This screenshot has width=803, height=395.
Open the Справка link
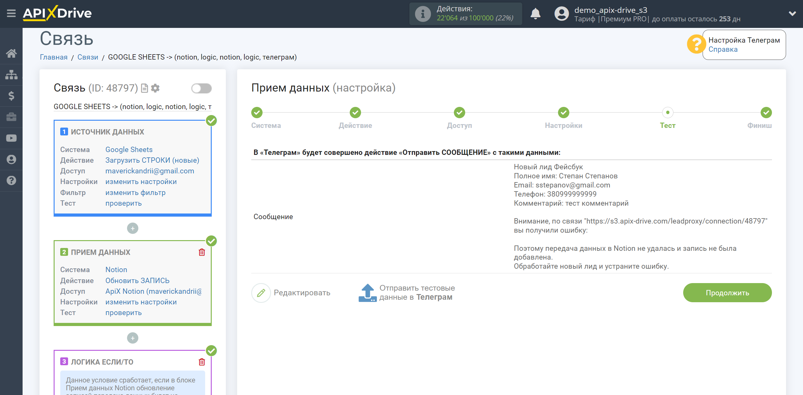723,49
